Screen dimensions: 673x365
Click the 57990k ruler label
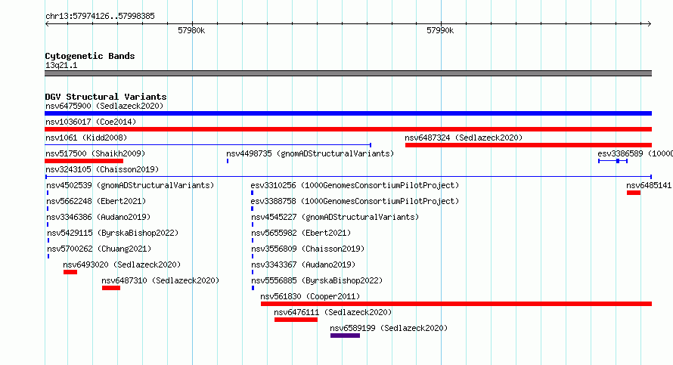click(440, 30)
